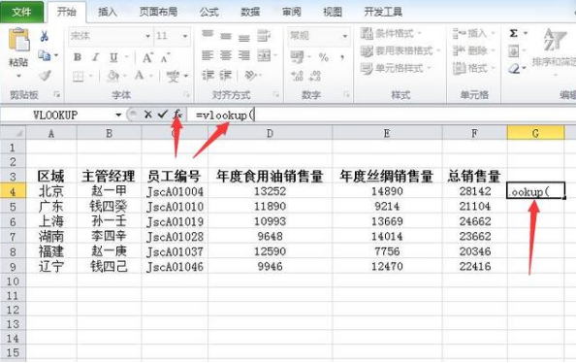576x363 pixels.
Task: Switch to 页面布局 Page Layout tab
Action: click(158, 12)
